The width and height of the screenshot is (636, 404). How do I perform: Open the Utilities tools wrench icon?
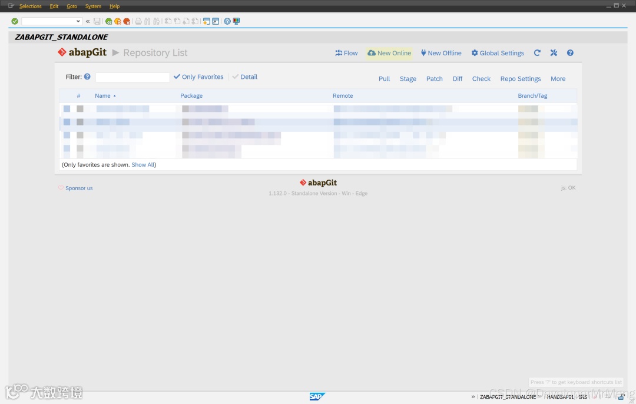point(554,53)
